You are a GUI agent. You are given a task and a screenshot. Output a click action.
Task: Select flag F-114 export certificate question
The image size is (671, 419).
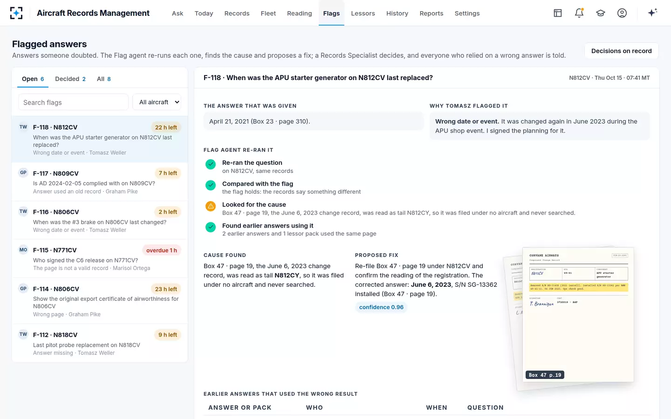click(100, 301)
